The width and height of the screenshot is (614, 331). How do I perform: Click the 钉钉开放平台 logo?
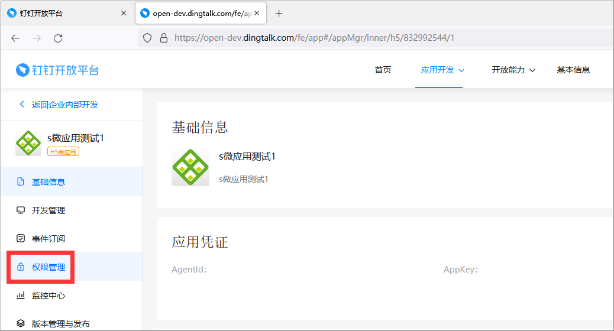[x=57, y=70]
